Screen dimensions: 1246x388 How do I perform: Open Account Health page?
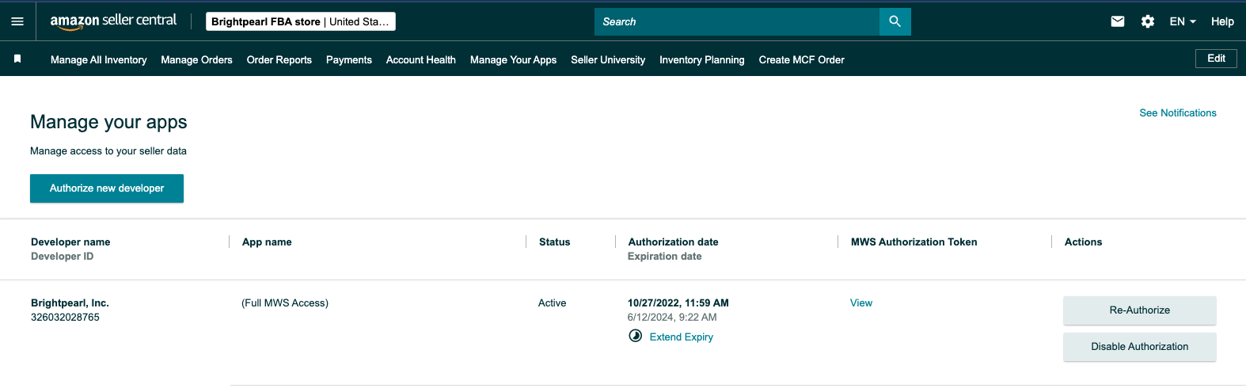point(420,60)
